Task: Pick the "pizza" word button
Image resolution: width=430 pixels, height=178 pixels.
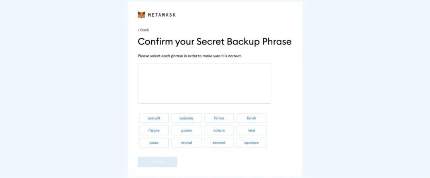Action: (154, 143)
